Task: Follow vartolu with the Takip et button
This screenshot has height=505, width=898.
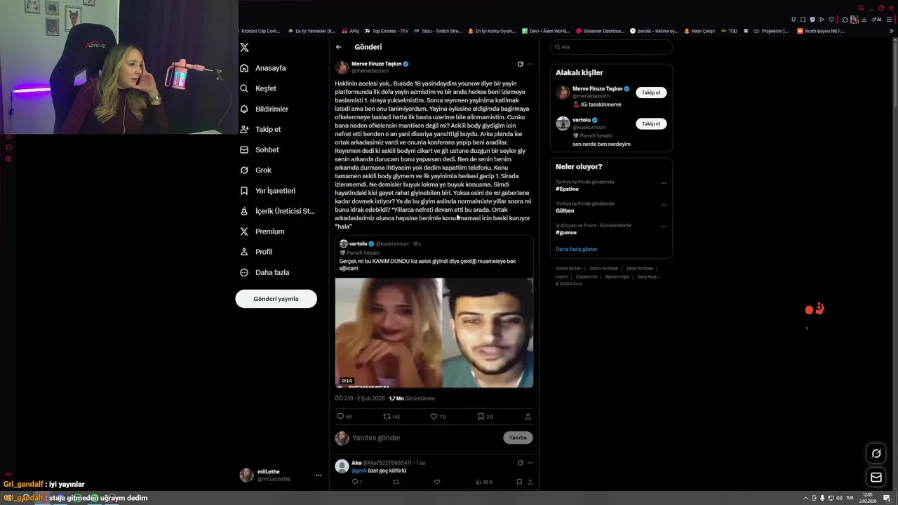Action: click(651, 123)
